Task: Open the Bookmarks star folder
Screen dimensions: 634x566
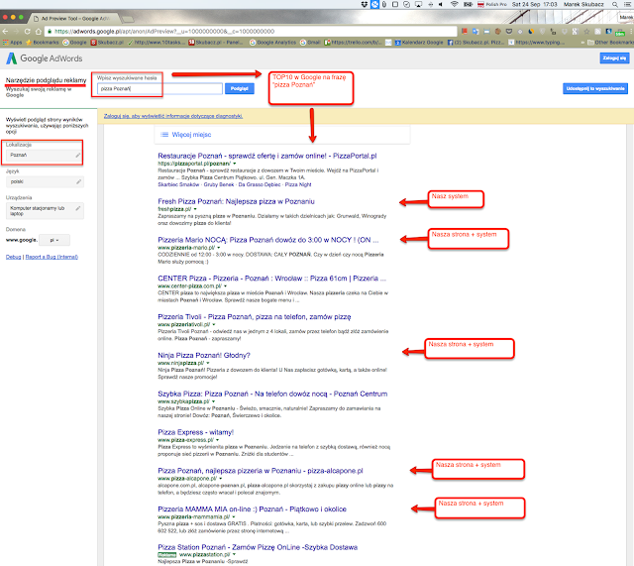Action: (x=42, y=42)
